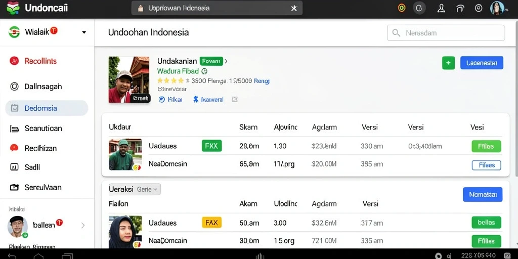Click the green plus add button
The image size is (518, 259).
(x=448, y=63)
